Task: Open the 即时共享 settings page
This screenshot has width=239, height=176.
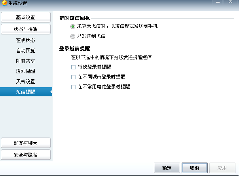Action: point(26,61)
